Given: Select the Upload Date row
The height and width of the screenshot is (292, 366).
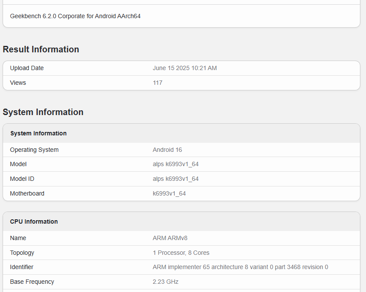Looking at the screenshot, I should [27, 68].
